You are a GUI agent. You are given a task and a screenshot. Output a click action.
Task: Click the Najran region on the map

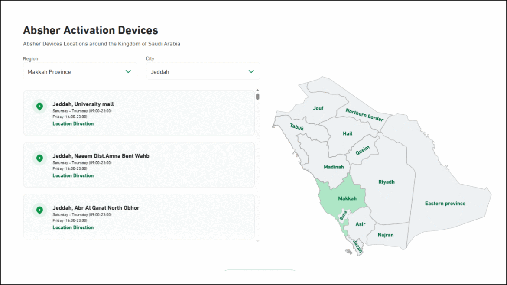pos(385,235)
